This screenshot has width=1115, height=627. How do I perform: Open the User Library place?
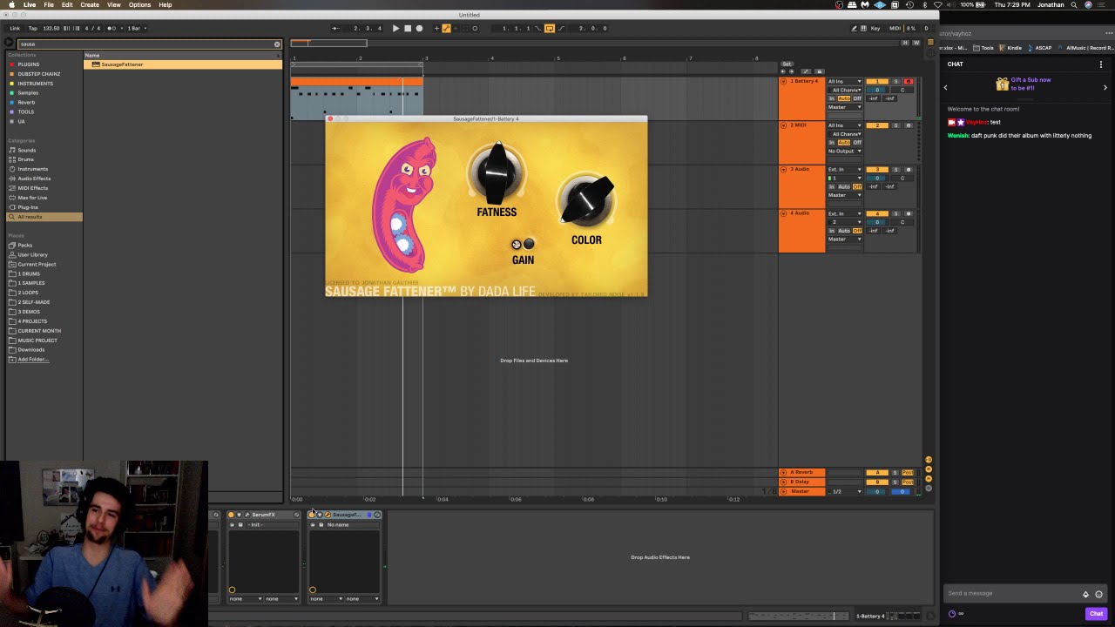click(x=32, y=254)
